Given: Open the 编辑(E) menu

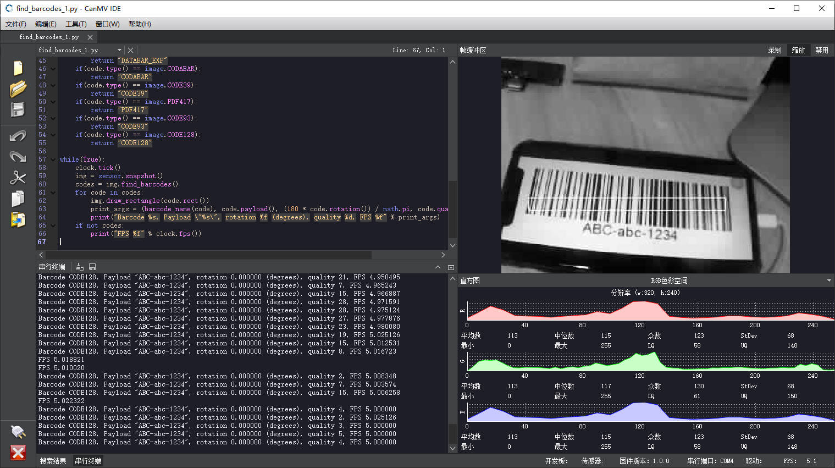Looking at the screenshot, I should (46, 24).
